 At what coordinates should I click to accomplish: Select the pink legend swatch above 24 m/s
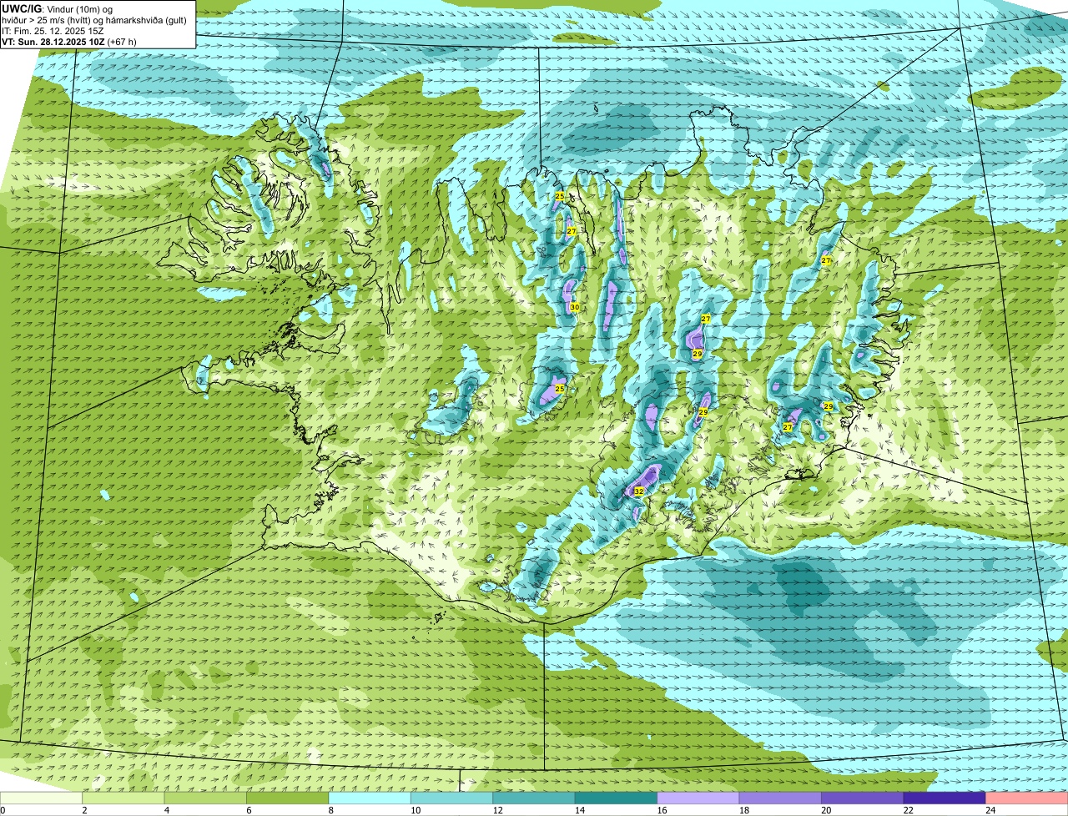1027,798
